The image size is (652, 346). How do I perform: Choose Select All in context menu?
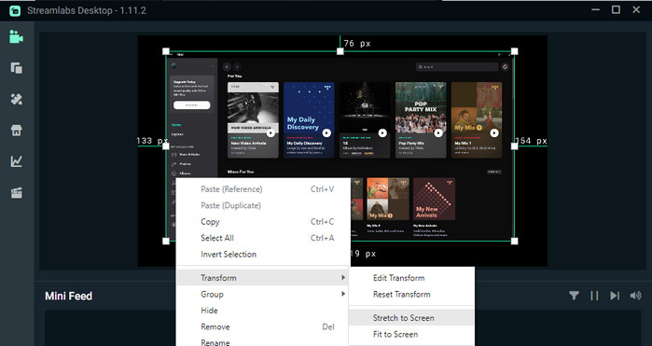pyautogui.click(x=263, y=238)
